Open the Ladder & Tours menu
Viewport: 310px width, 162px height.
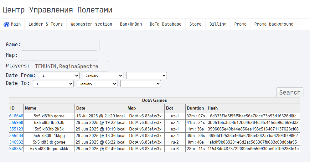(x=45, y=24)
